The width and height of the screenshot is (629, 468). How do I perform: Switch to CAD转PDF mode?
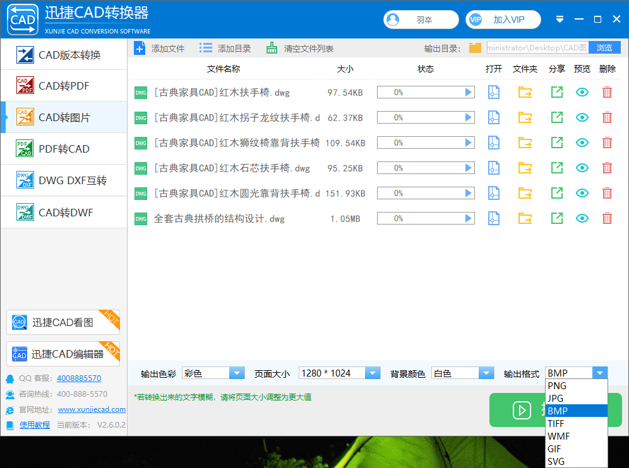point(64,86)
